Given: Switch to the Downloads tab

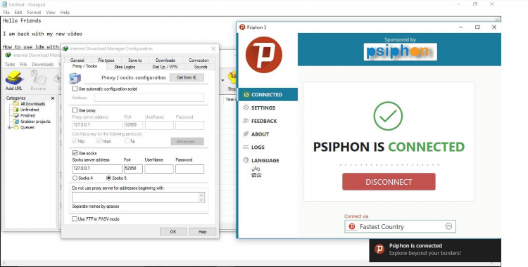Looking at the screenshot, I should coord(165,60).
